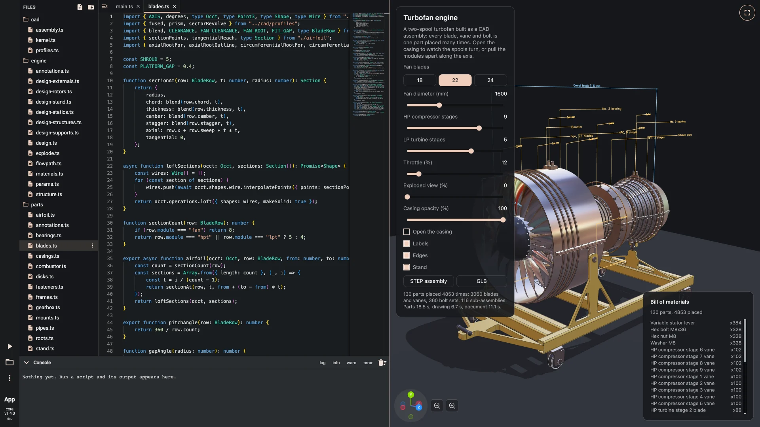Image resolution: width=760 pixels, height=427 pixels.
Task: Export the GLB model
Action: point(481,281)
